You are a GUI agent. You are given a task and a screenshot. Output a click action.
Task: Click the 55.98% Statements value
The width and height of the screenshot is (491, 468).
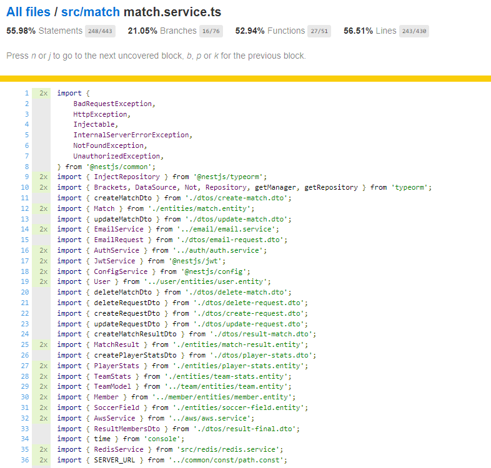pos(21,31)
